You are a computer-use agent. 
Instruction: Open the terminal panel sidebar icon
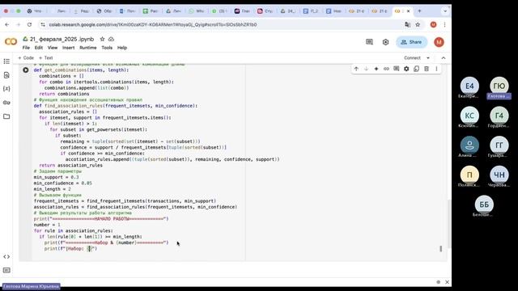click(6, 270)
